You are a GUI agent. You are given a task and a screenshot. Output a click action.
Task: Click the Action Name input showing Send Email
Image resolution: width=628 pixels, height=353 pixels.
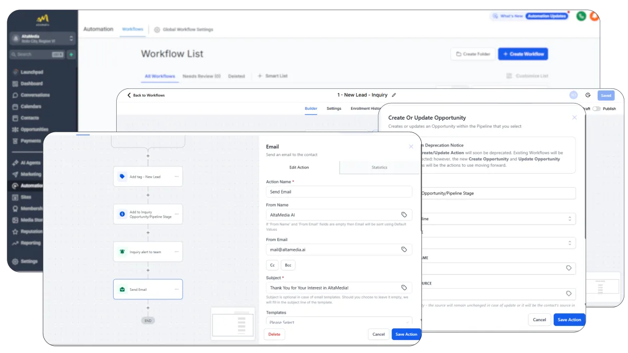click(339, 192)
